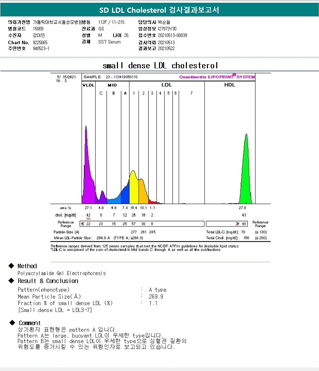Select resident number 940523-1
The image size is (319, 371).
(41, 49)
